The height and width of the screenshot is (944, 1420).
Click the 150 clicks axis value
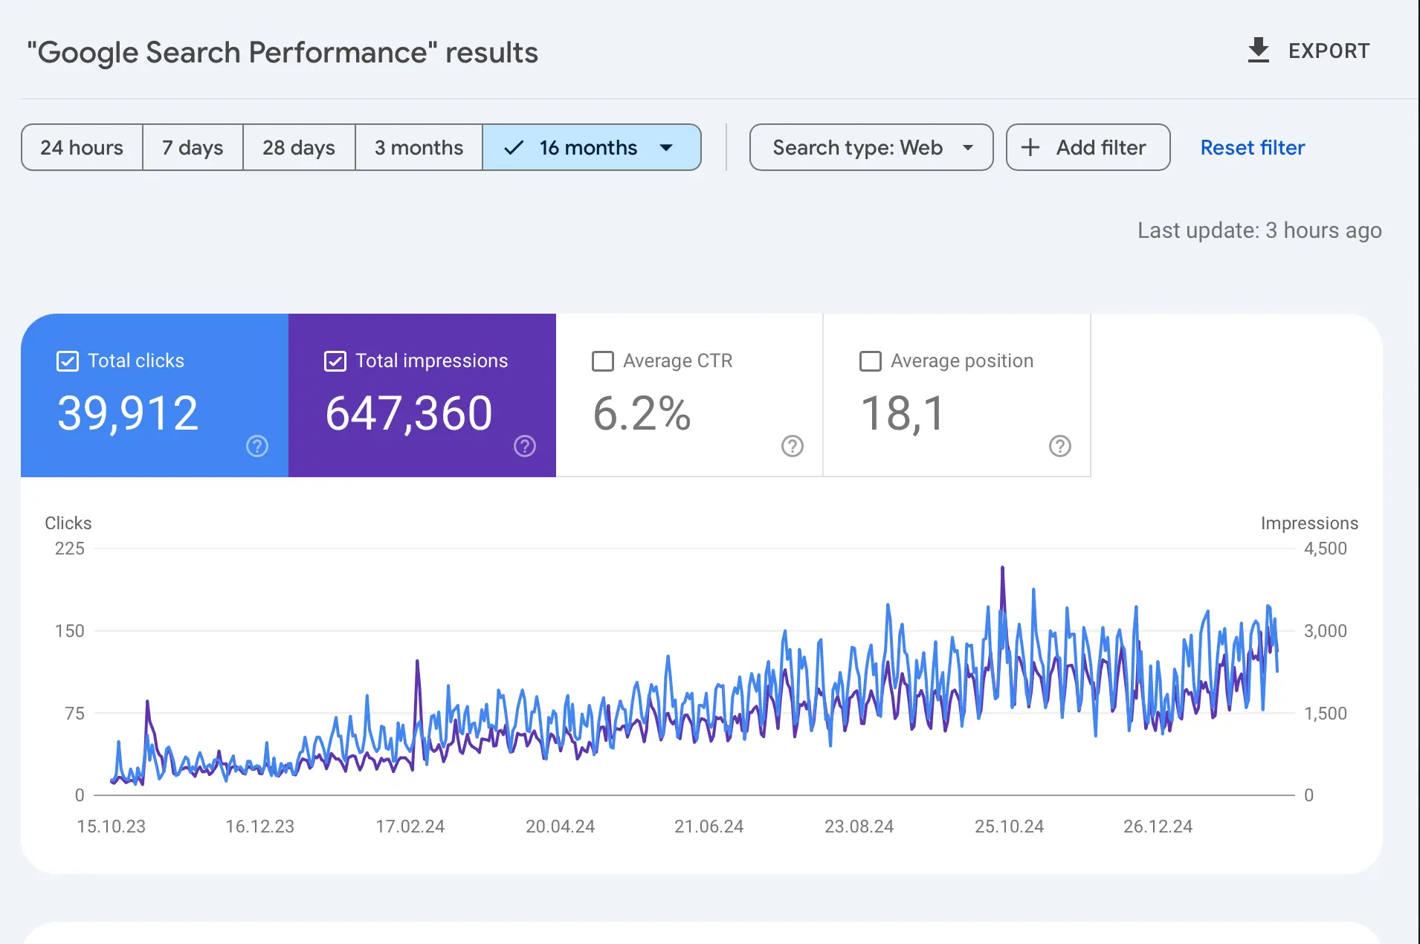click(70, 631)
